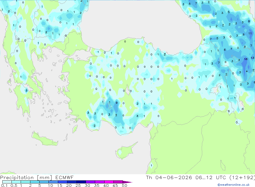255x187 pixels.
Task: Click the map value '11'
Action: point(250,33)
